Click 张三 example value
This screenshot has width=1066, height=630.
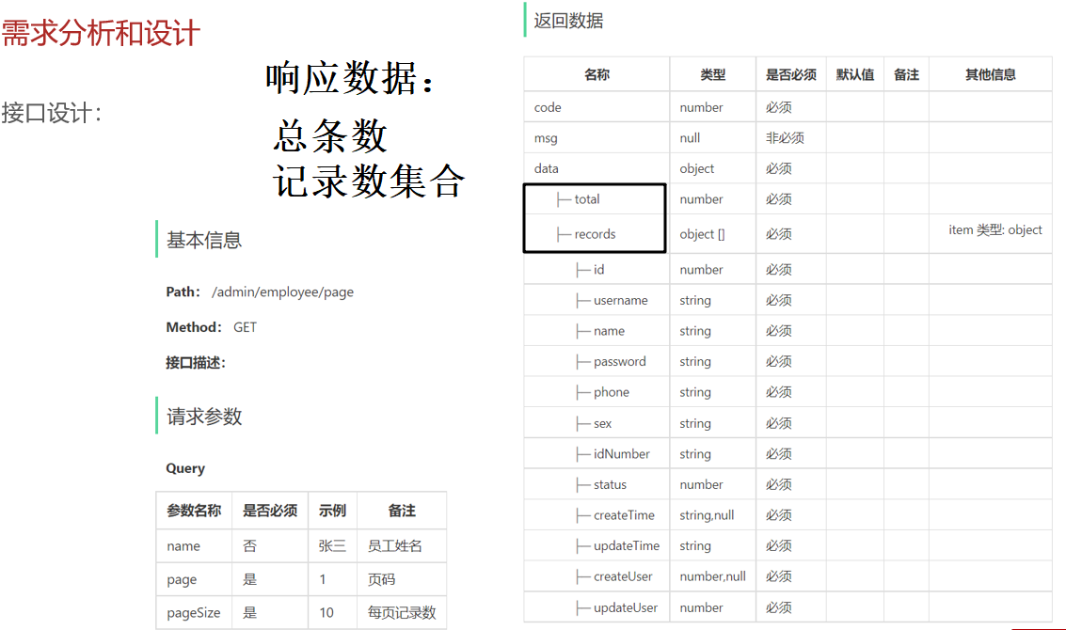[x=332, y=545]
